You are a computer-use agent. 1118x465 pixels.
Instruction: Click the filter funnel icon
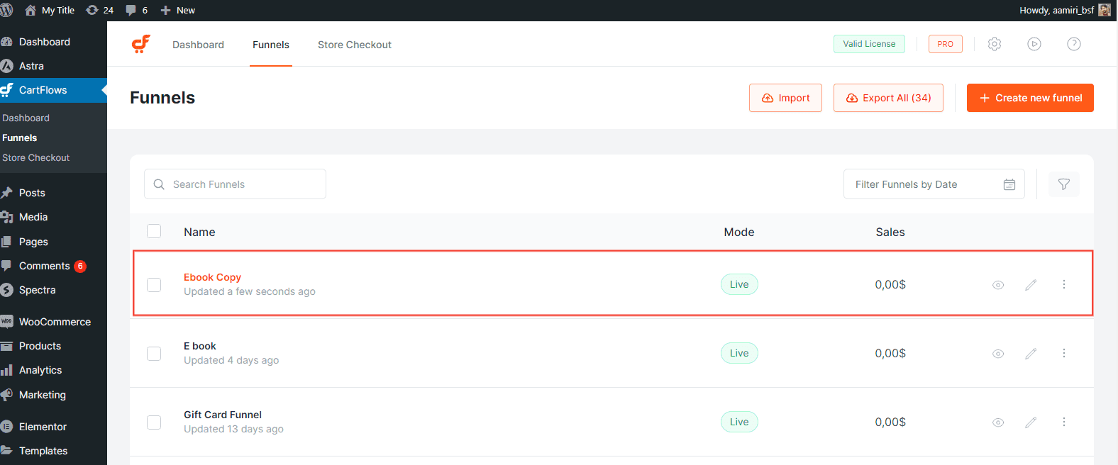(1064, 184)
